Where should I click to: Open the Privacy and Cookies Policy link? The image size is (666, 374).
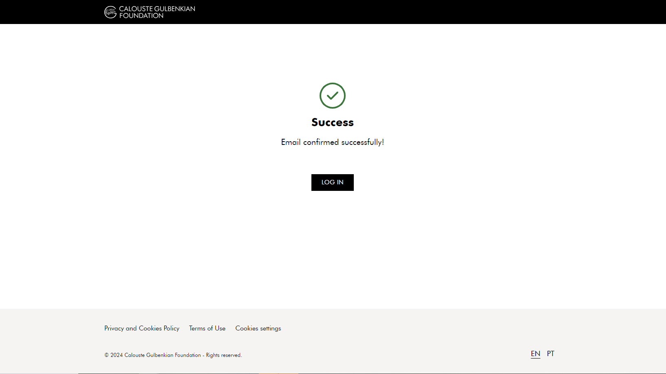tap(142, 328)
